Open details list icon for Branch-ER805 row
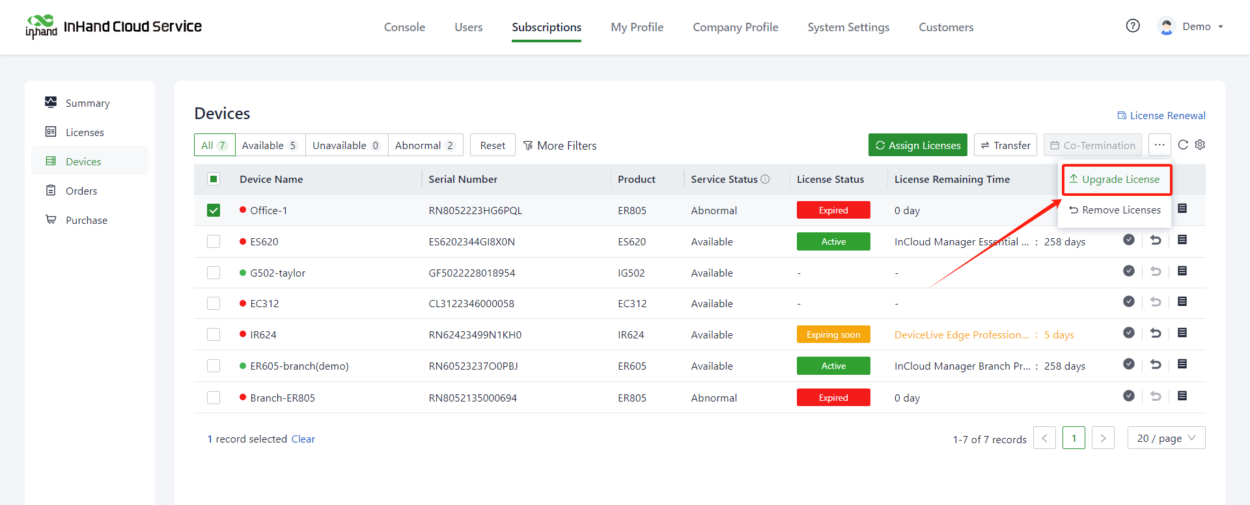 [x=1182, y=396]
